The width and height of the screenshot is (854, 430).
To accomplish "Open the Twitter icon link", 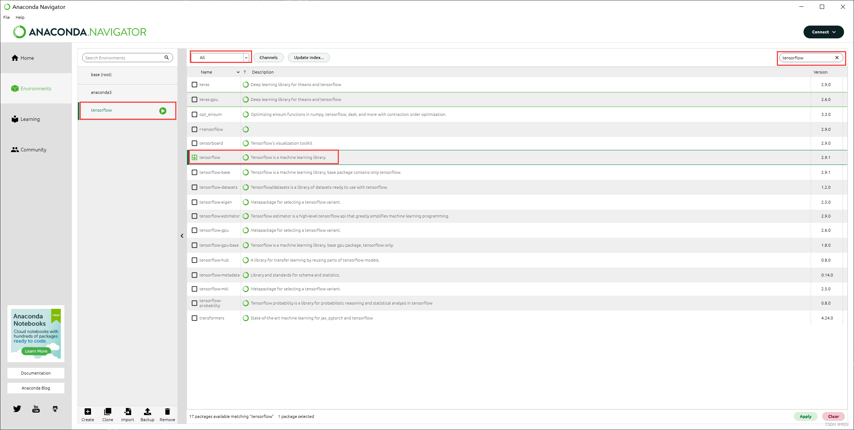I will pos(17,409).
